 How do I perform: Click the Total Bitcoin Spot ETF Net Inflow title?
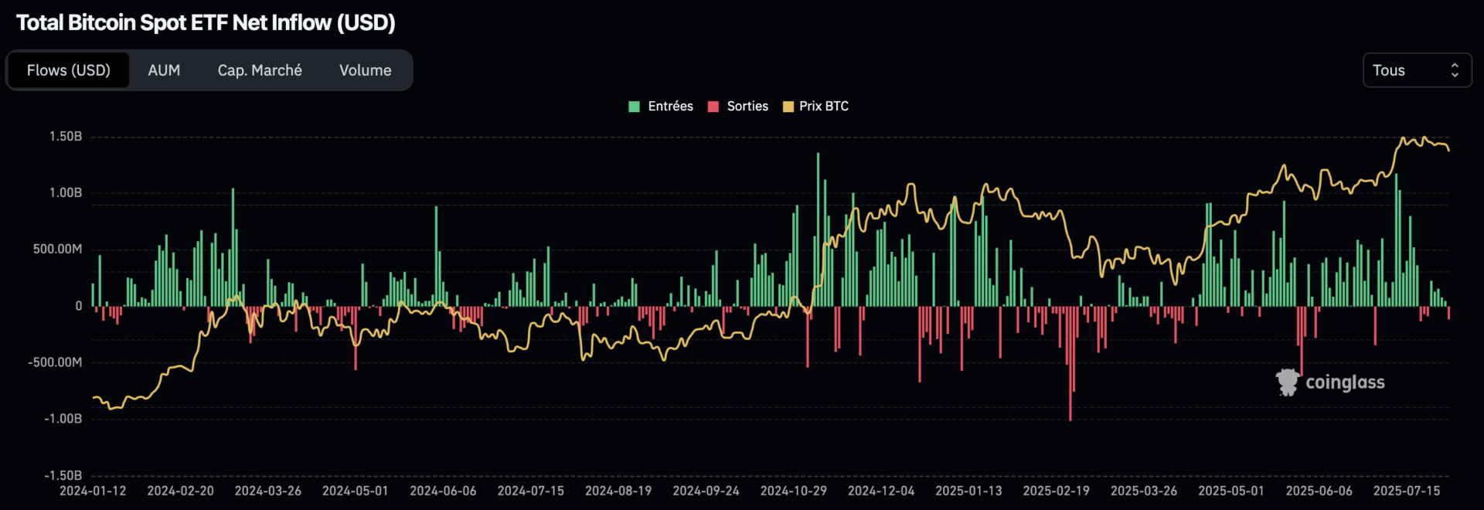tap(206, 23)
